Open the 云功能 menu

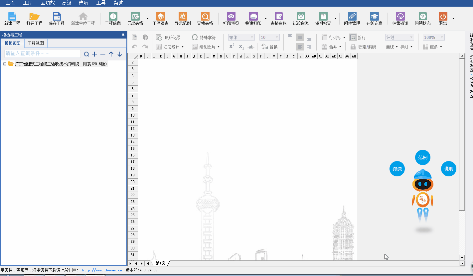coord(48,3)
